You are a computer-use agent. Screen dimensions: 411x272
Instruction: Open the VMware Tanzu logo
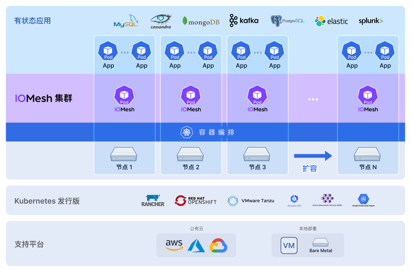tap(251, 201)
